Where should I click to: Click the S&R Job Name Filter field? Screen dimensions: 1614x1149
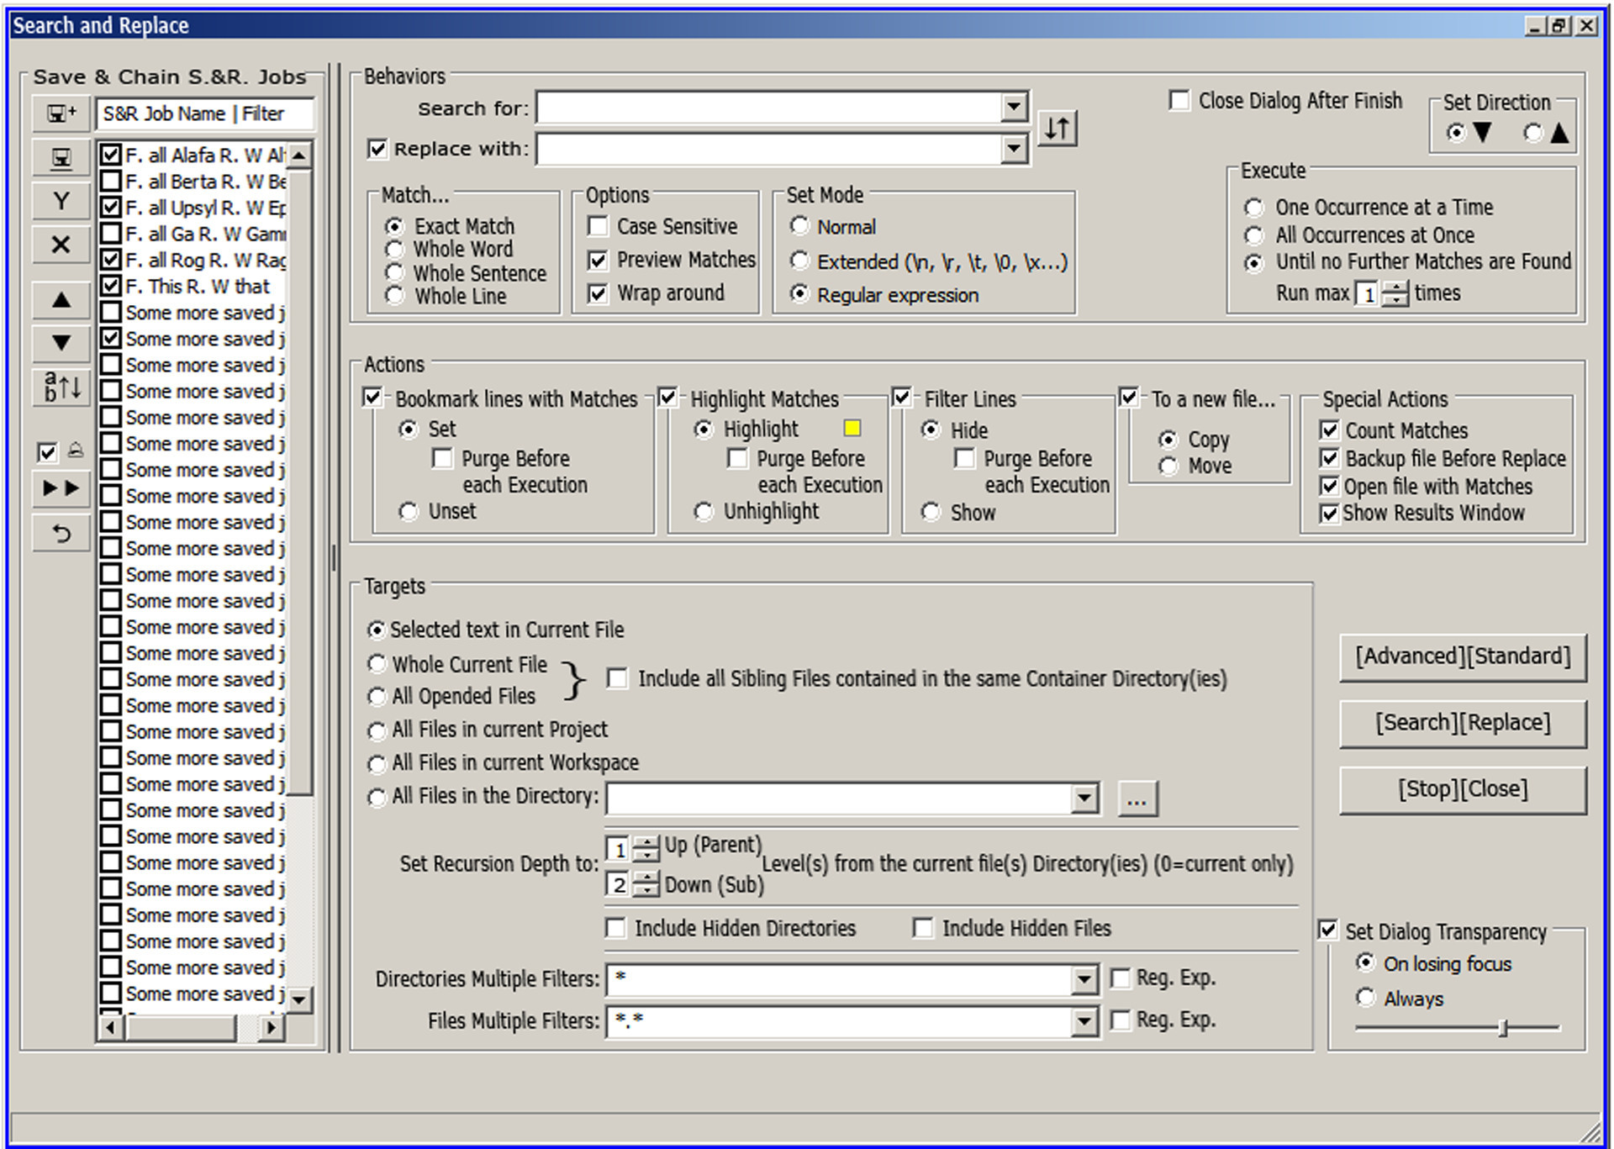pyautogui.click(x=205, y=114)
